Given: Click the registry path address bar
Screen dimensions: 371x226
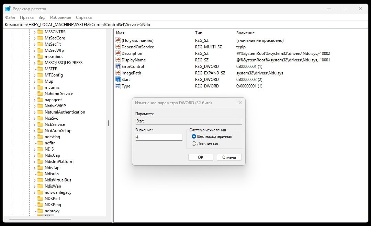Looking at the screenshot, I should pyautogui.click(x=185, y=25).
